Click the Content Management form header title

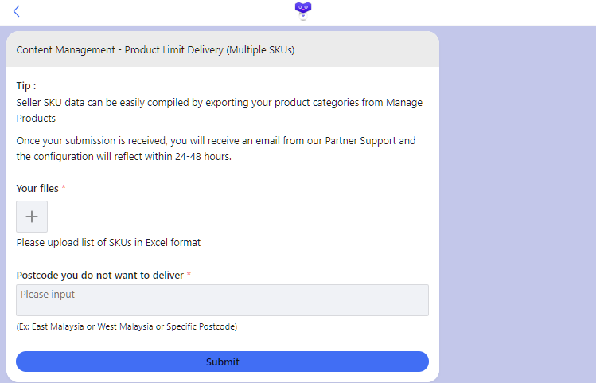(x=155, y=49)
